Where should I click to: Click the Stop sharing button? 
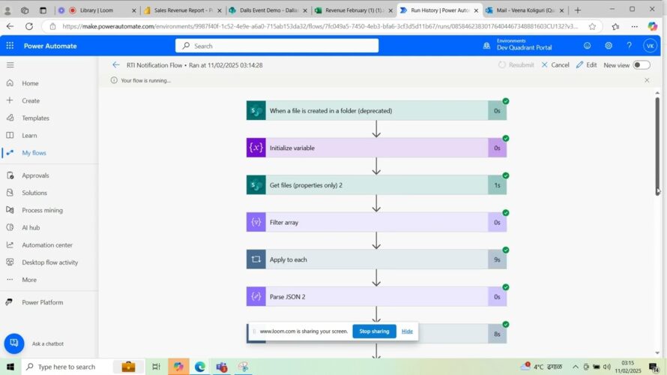(x=374, y=331)
